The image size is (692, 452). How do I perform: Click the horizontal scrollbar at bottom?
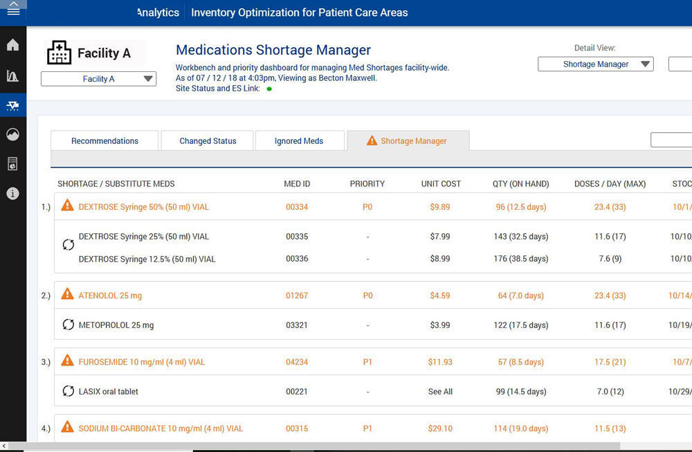pos(313,446)
